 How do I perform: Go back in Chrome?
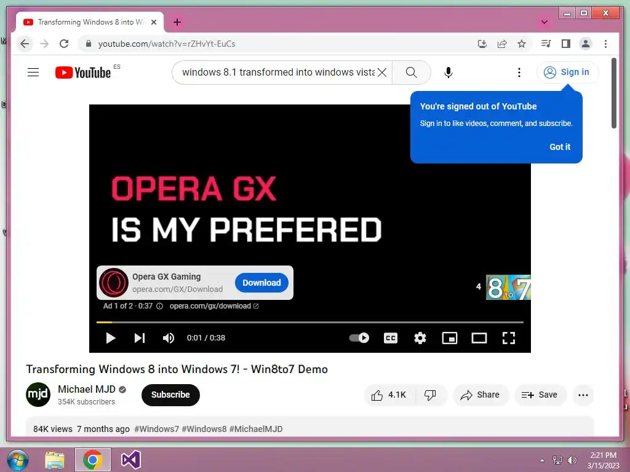tap(25, 44)
